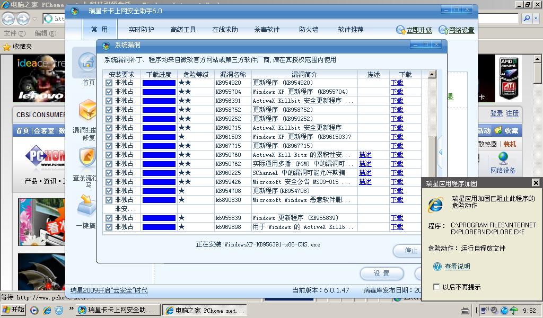
Task: Open the Windows 开始 start button
Action: pyautogui.click(x=13, y=310)
